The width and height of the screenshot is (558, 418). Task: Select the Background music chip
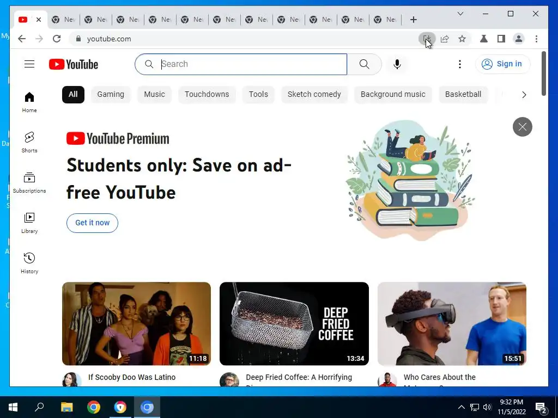point(393,95)
